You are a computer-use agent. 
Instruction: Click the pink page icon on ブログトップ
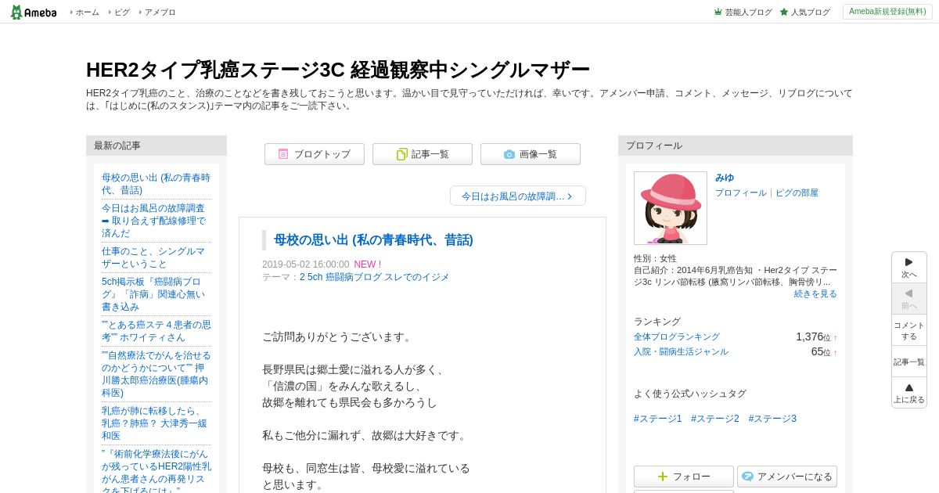[x=283, y=154]
